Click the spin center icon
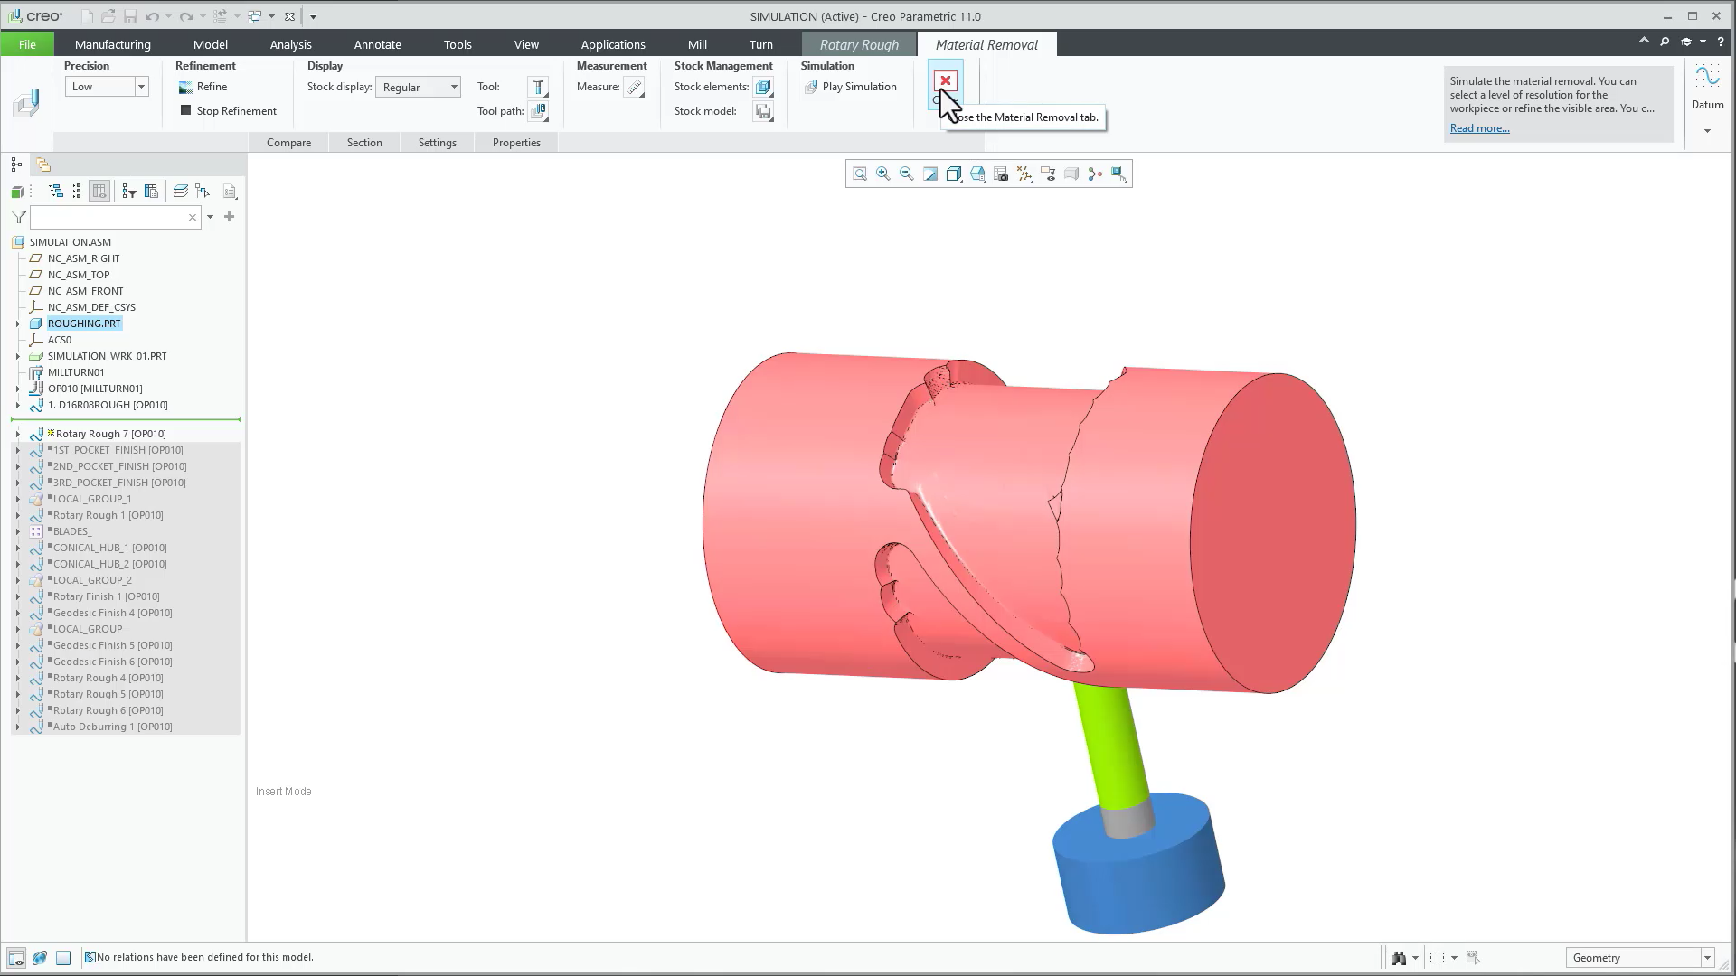This screenshot has width=1736, height=976. point(1095,174)
